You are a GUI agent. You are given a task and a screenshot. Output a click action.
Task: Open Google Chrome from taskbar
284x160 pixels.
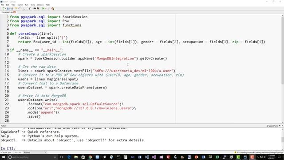(x=90, y=157)
